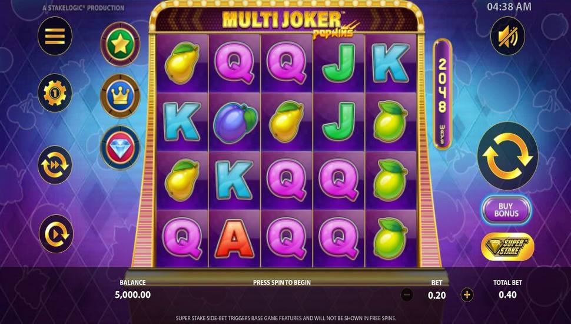Toggle the muted sound speaker

(x=507, y=36)
